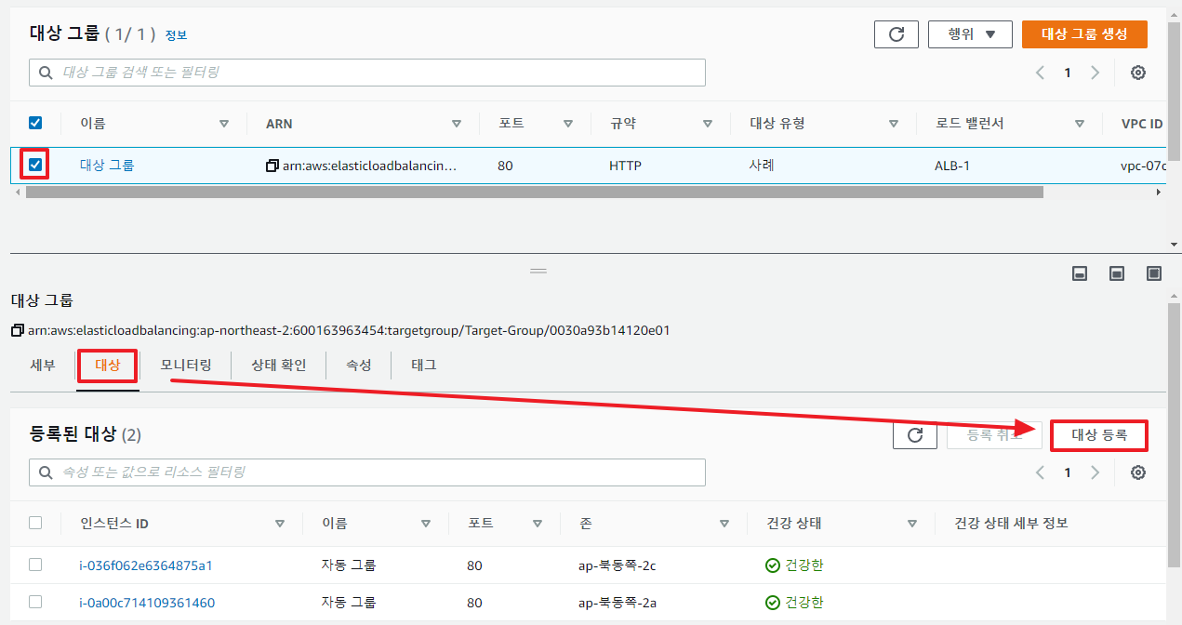Sort target groups by 대상 유형 column
The width and height of the screenshot is (1182, 625).
[x=893, y=124]
